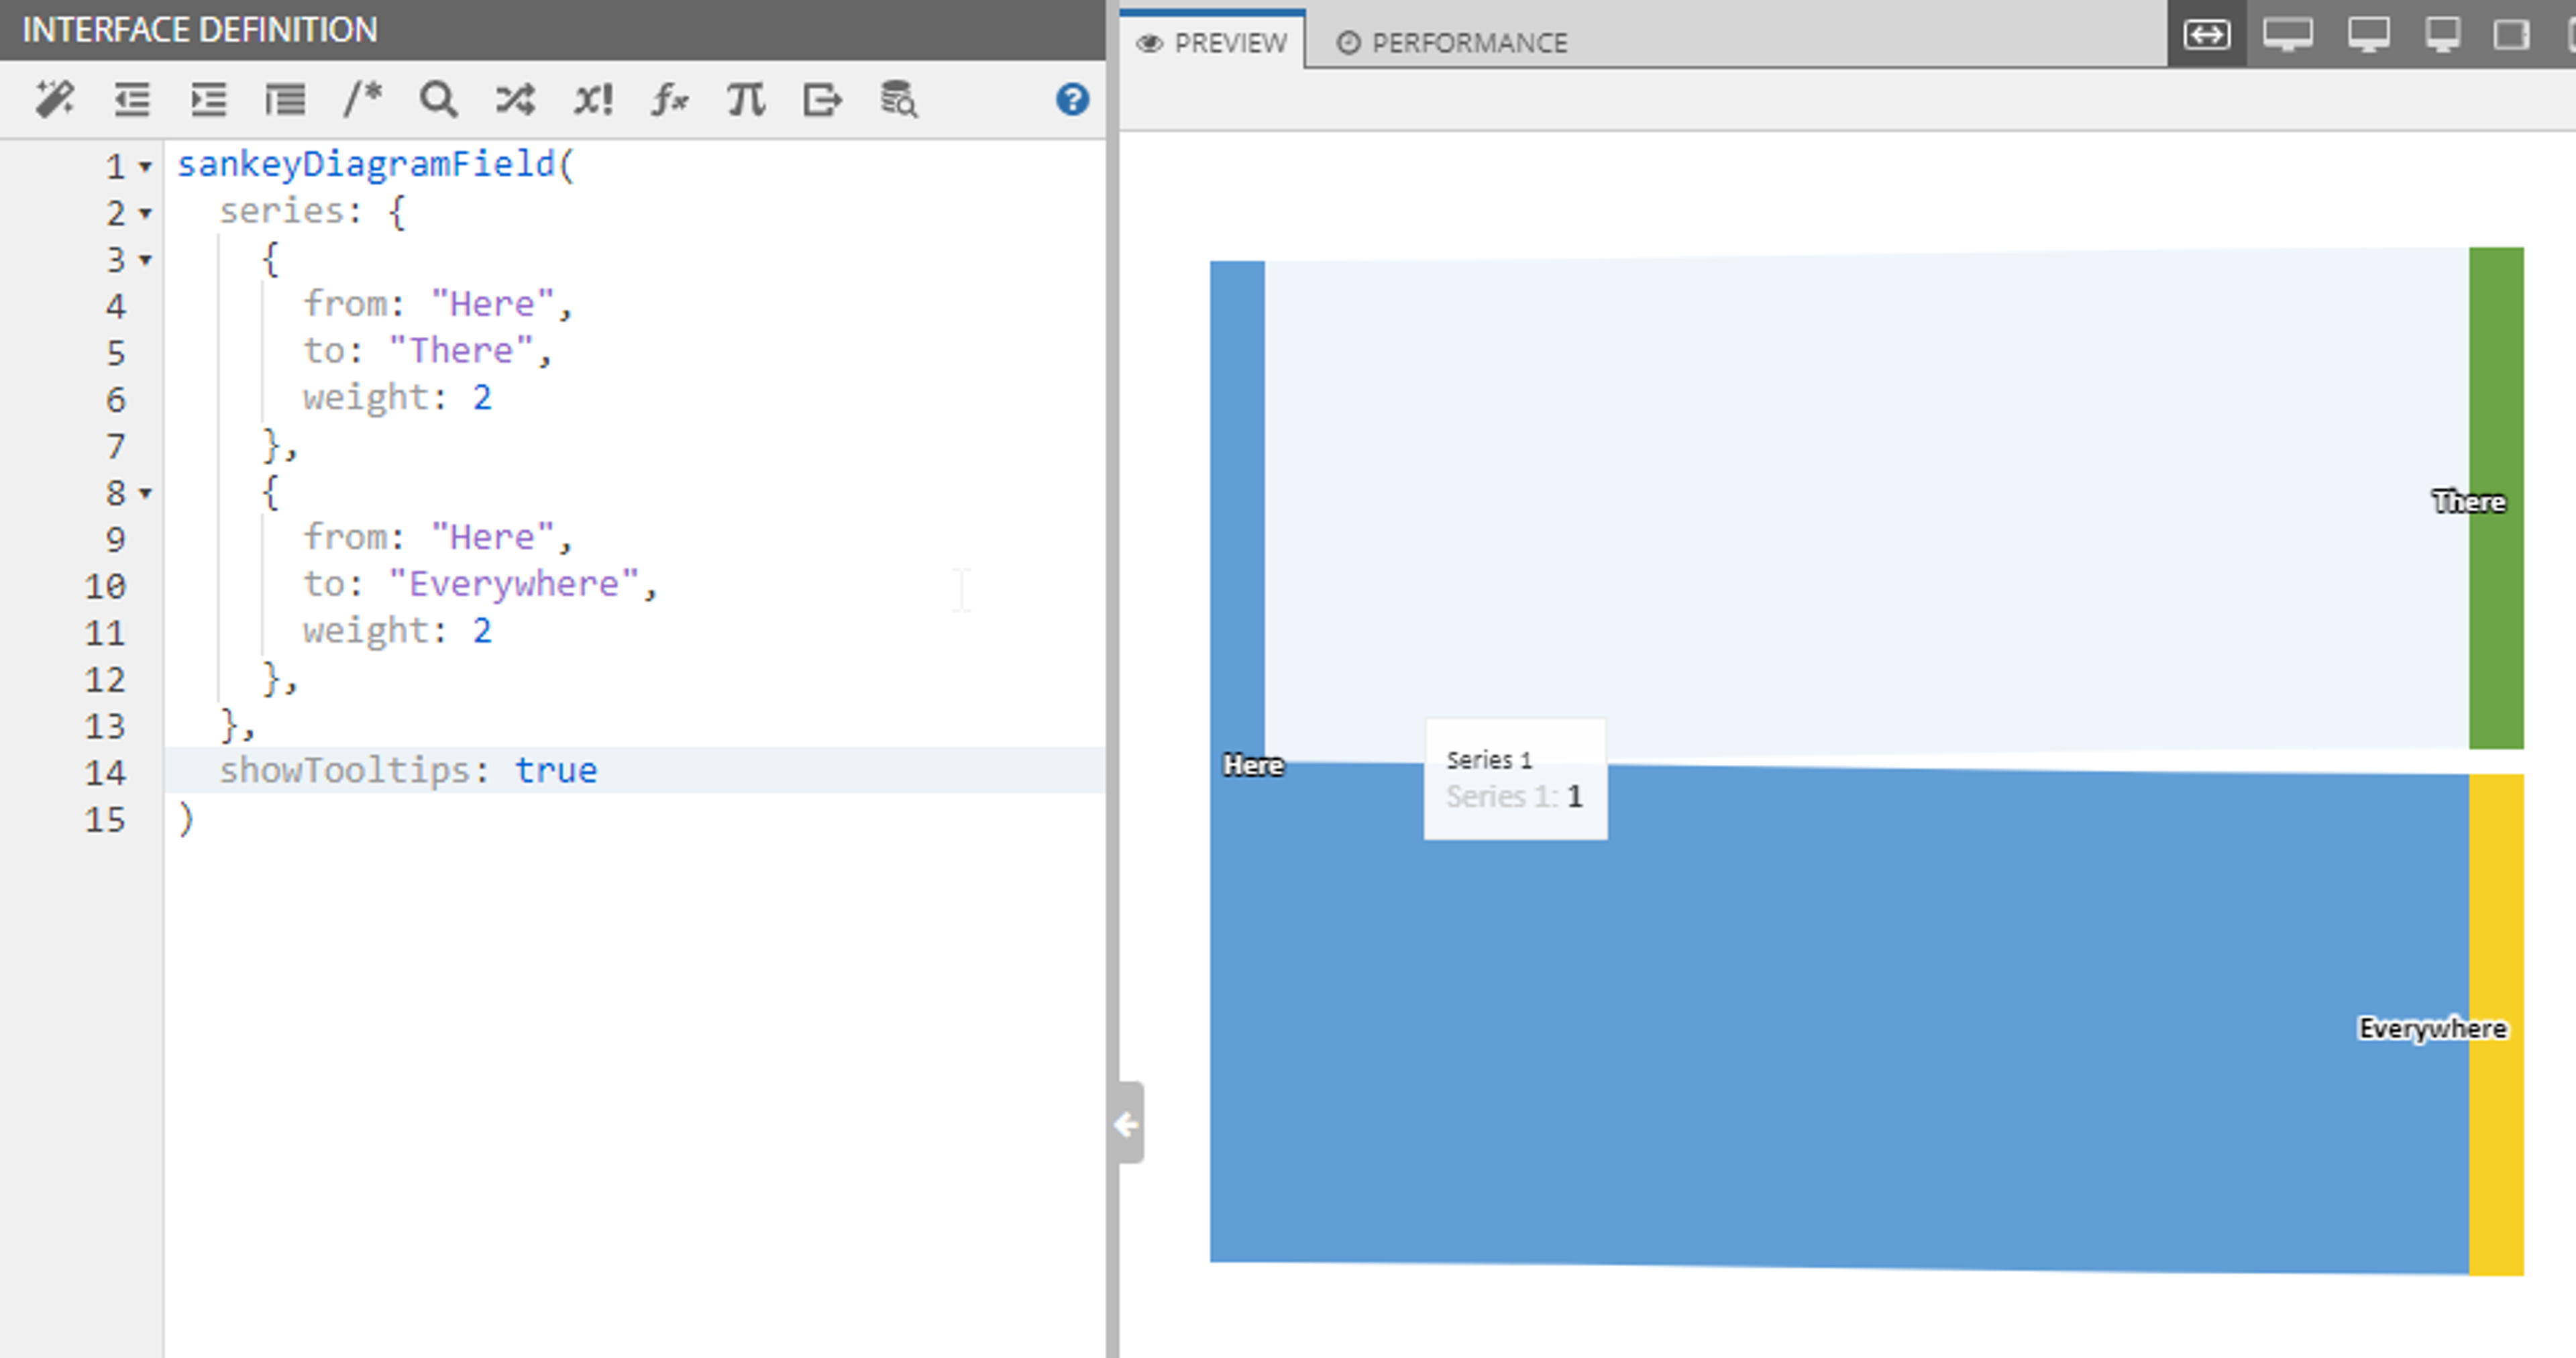2576x1358 pixels.
Task: Click the Series 1 tooltip box
Action: pos(1516,779)
